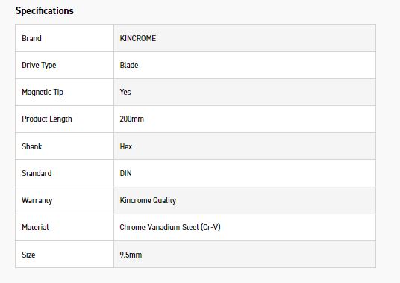
Task: Click the Yes magnetic tip value
Action: coord(125,92)
